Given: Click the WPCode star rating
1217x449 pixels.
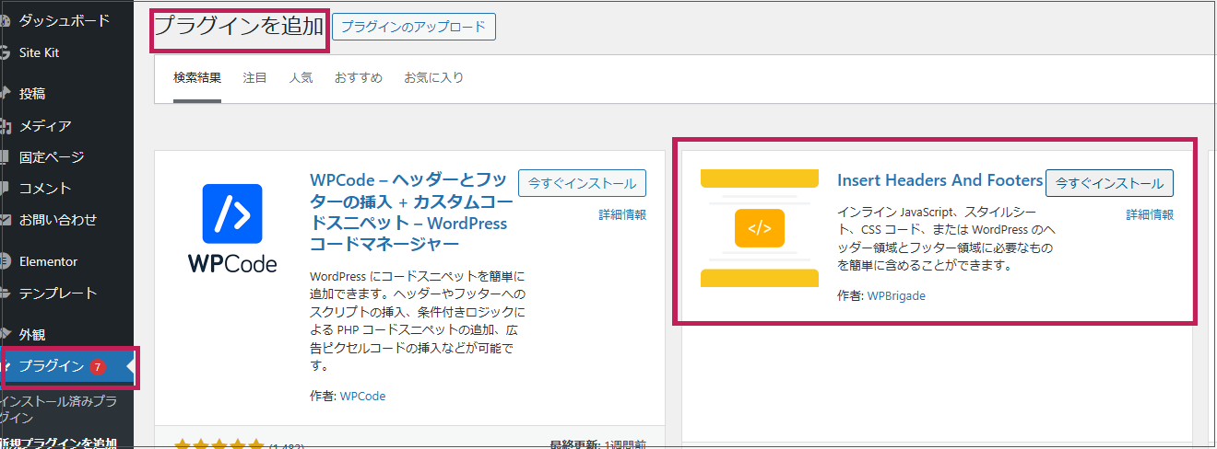Looking at the screenshot, I should pos(219,444).
